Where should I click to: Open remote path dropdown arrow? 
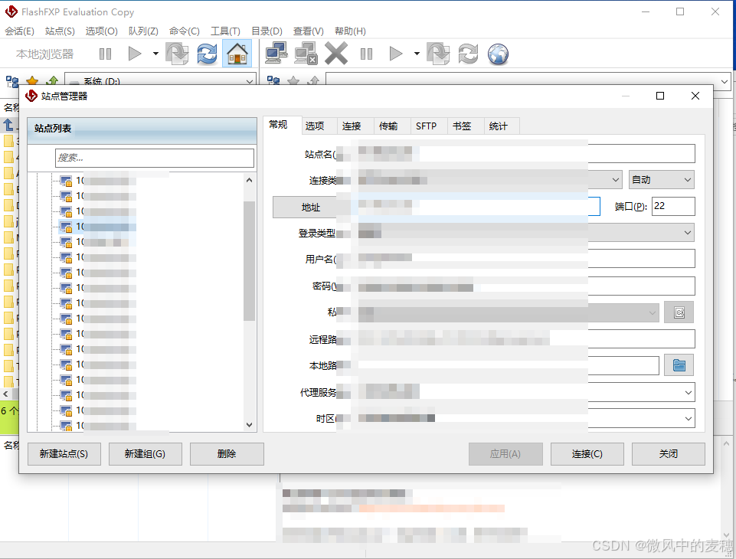pyautogui.click(x=725, y=81)
